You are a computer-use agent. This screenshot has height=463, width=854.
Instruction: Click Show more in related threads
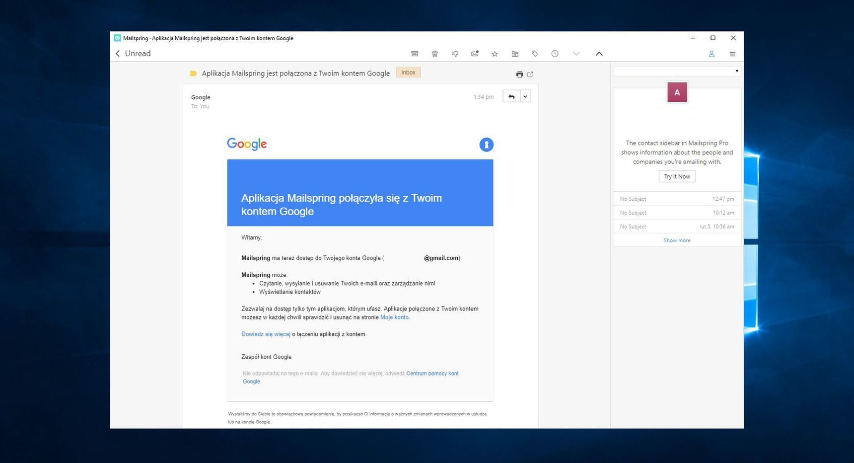pos(677,240)
